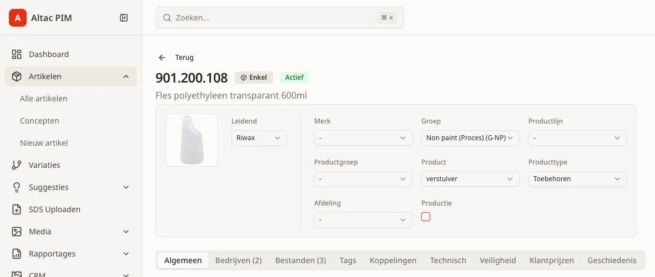
Task: Open the Product verstuiver dropdown
Action: click(470, 179)
